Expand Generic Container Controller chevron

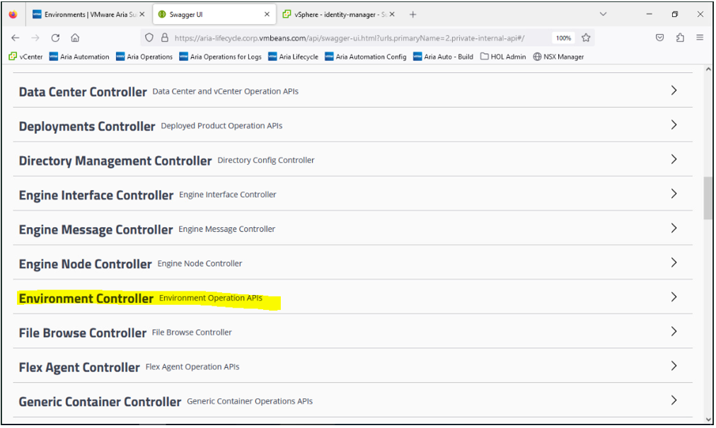point(674,400)
